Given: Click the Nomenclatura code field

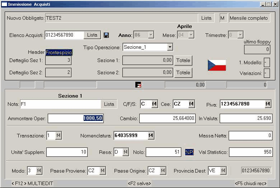Looking at the screenshot, I should [x=131, y=136].
